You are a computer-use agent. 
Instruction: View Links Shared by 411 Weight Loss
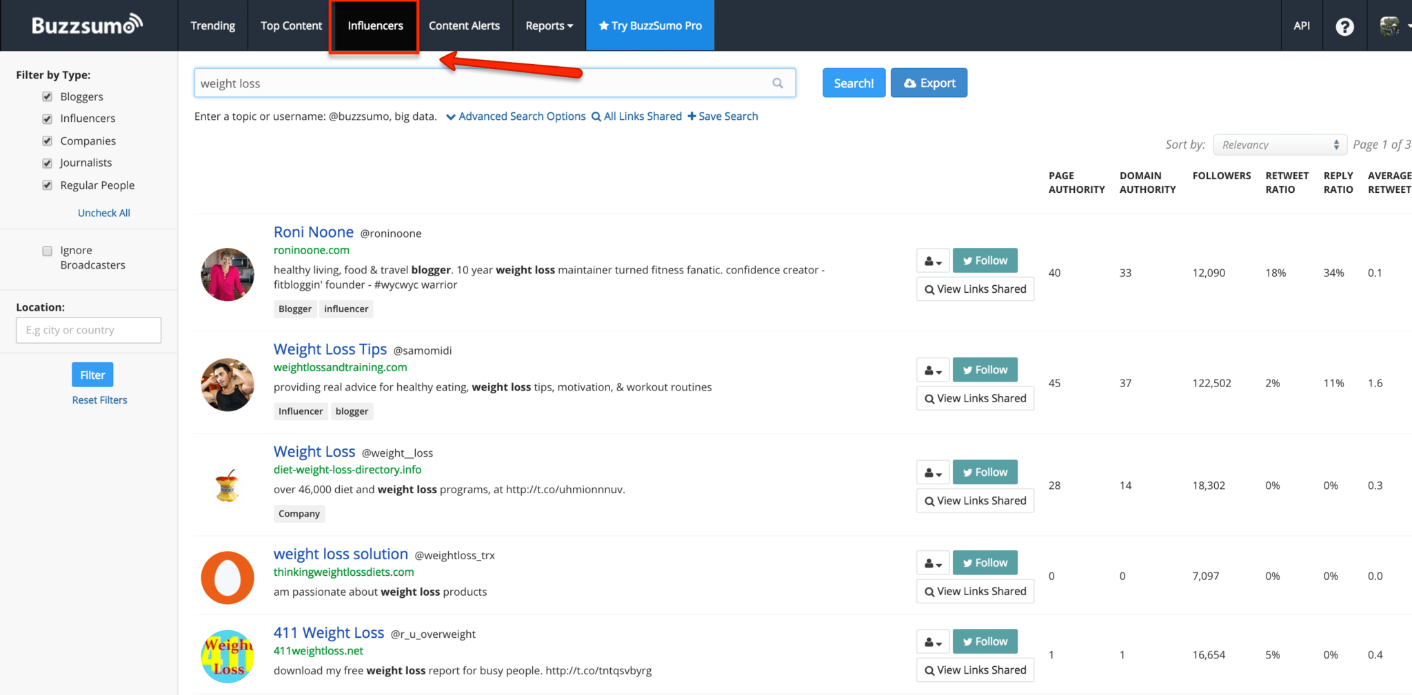975,670
